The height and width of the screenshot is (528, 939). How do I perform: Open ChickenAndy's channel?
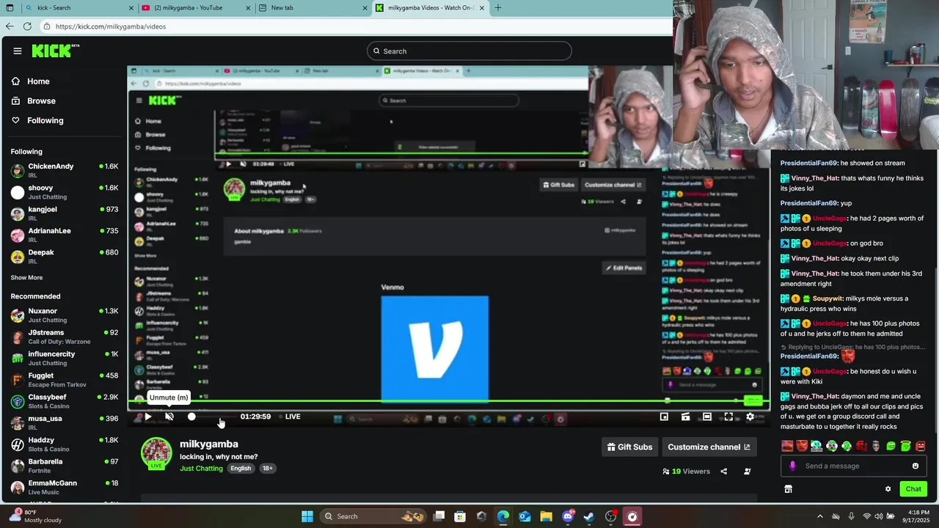(65, 171)
